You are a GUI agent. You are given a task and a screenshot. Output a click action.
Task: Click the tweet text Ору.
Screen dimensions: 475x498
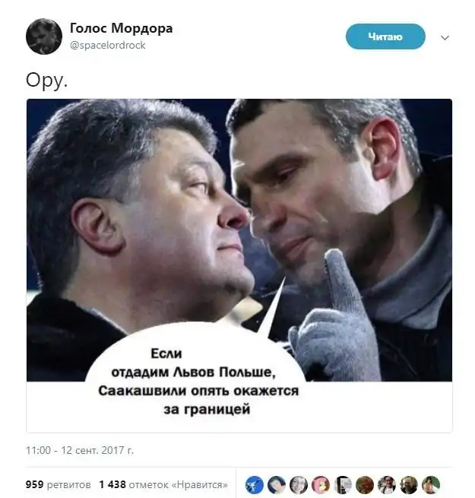(x=46, y=80)
